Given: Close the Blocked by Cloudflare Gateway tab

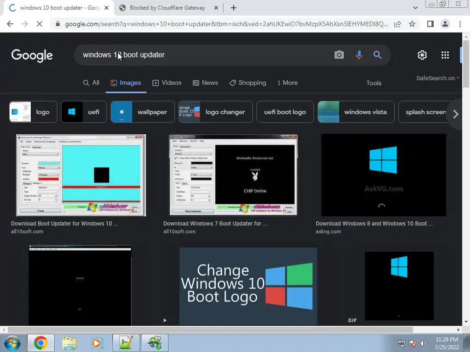Looking at the screenshot, I should [x=216, y=8].
